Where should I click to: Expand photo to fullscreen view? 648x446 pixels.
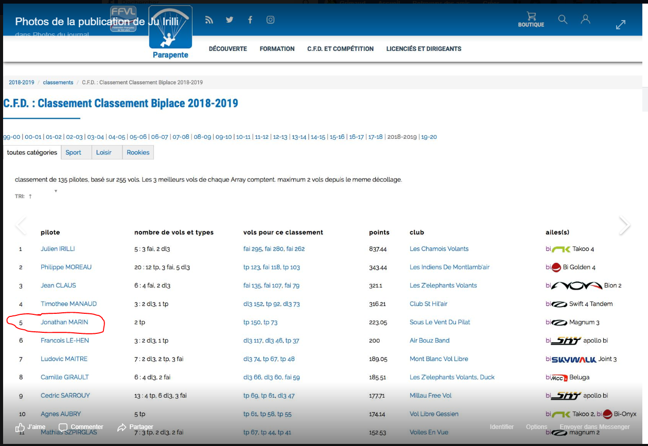pos(621,24)
